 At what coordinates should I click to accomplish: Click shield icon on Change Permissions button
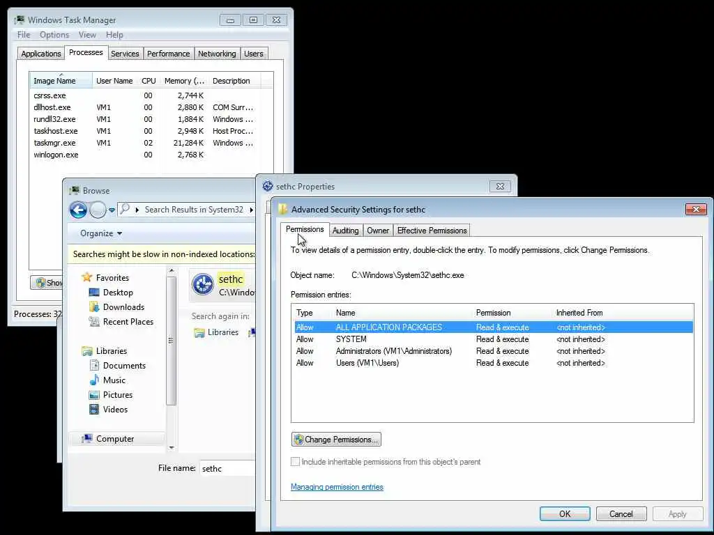(298, 440)
